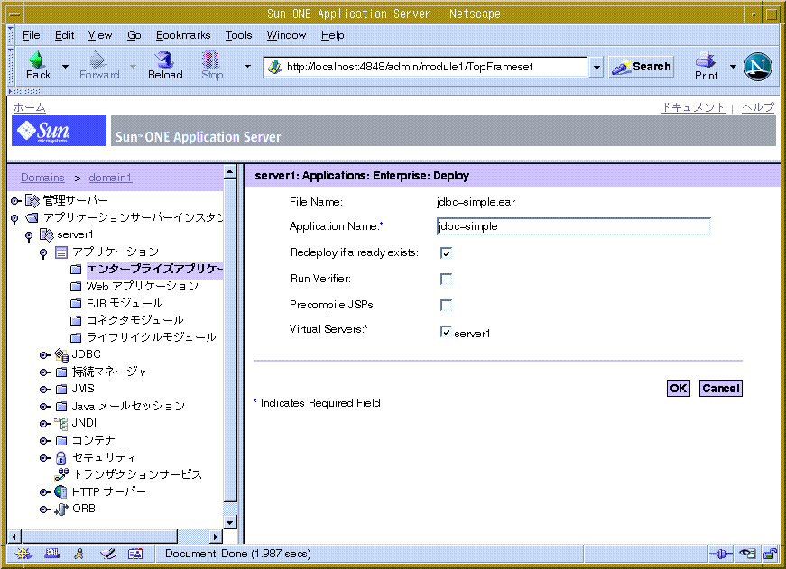
Task: Click the online/offline plug icon
Action: tap(720, 554)
